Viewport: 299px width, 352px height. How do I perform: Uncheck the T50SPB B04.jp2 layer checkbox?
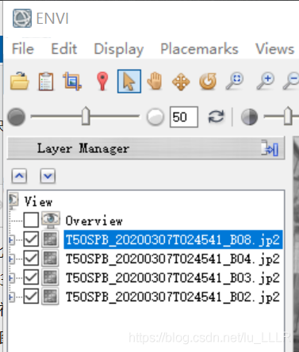tap(31, 258)
